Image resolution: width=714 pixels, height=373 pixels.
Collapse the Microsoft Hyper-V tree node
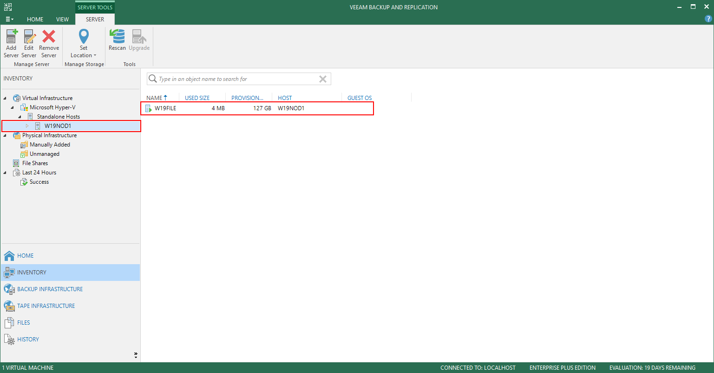point(13,107)
